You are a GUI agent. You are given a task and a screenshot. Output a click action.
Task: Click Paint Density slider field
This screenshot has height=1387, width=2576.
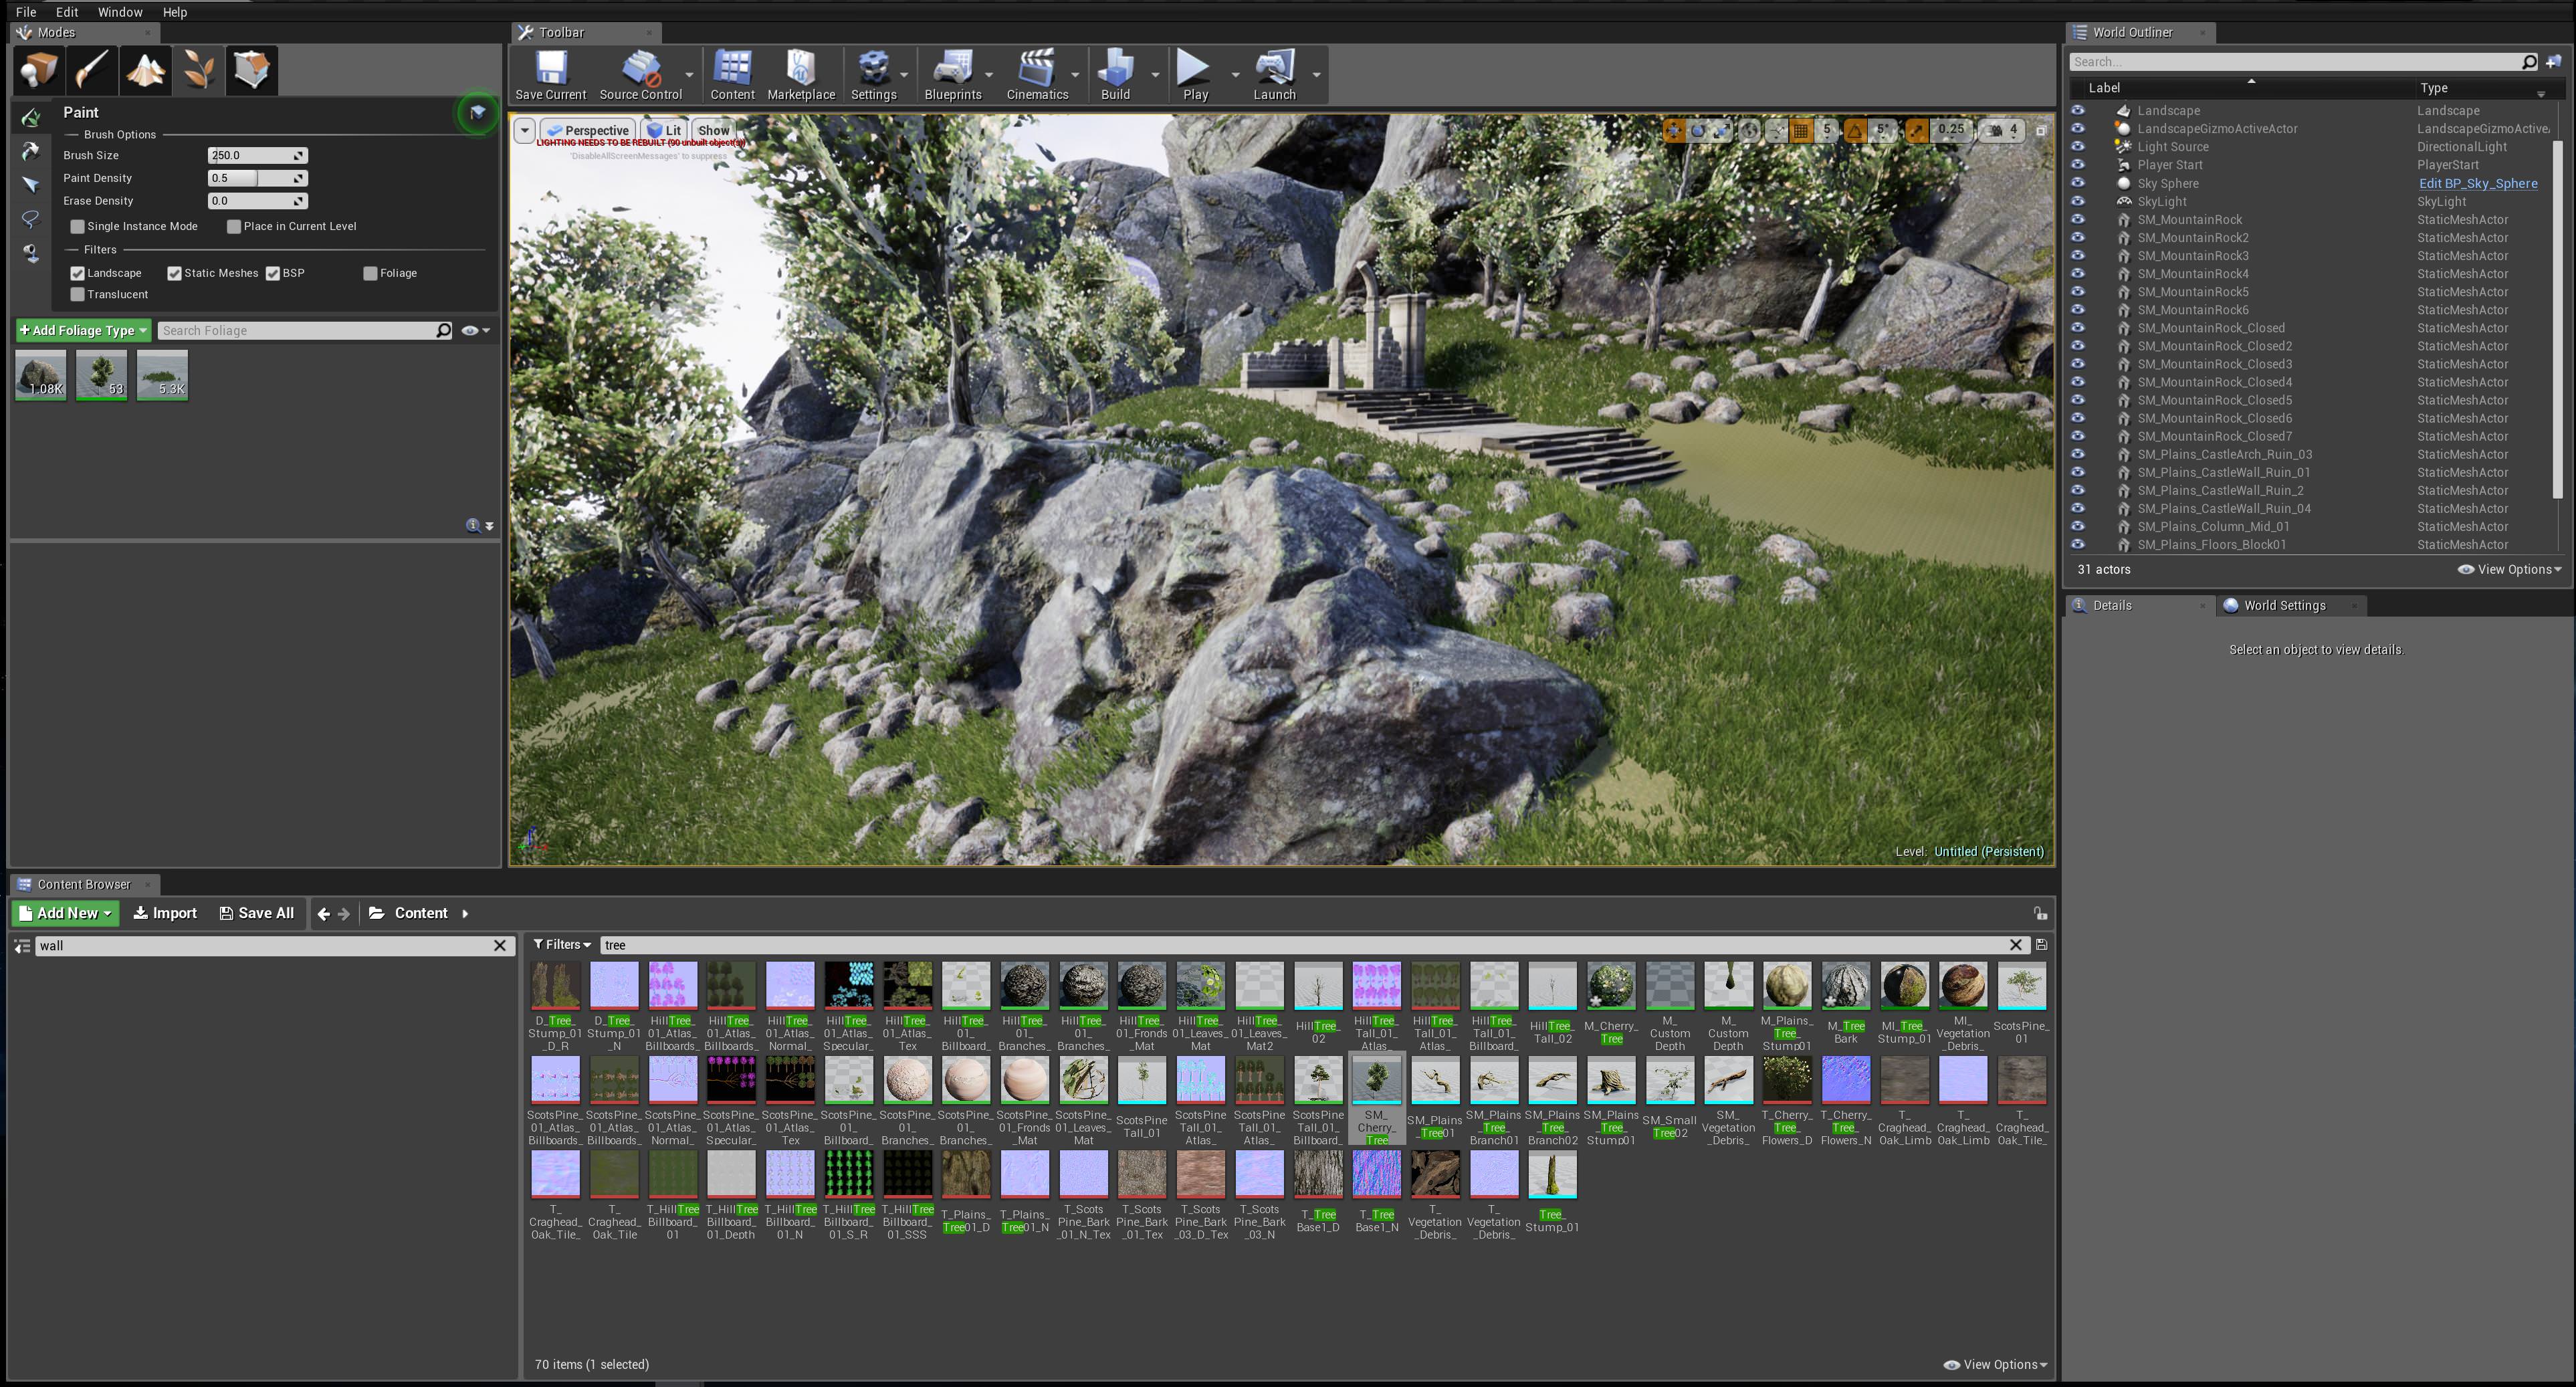pyautogui.click(x=257, y=179)
